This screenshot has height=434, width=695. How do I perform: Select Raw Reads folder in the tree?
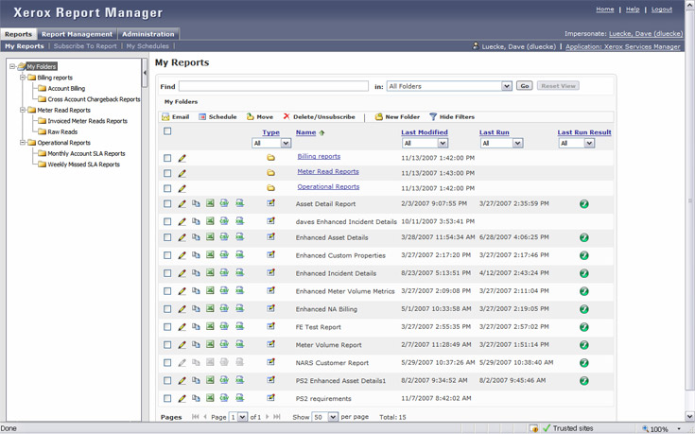pyautogui.click(x=62, y=131)
